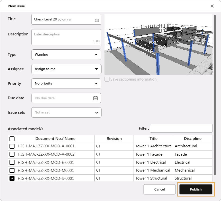Open the Due date calendar picker icon
This screenshot has width=221, height=201.
point(95,98)
